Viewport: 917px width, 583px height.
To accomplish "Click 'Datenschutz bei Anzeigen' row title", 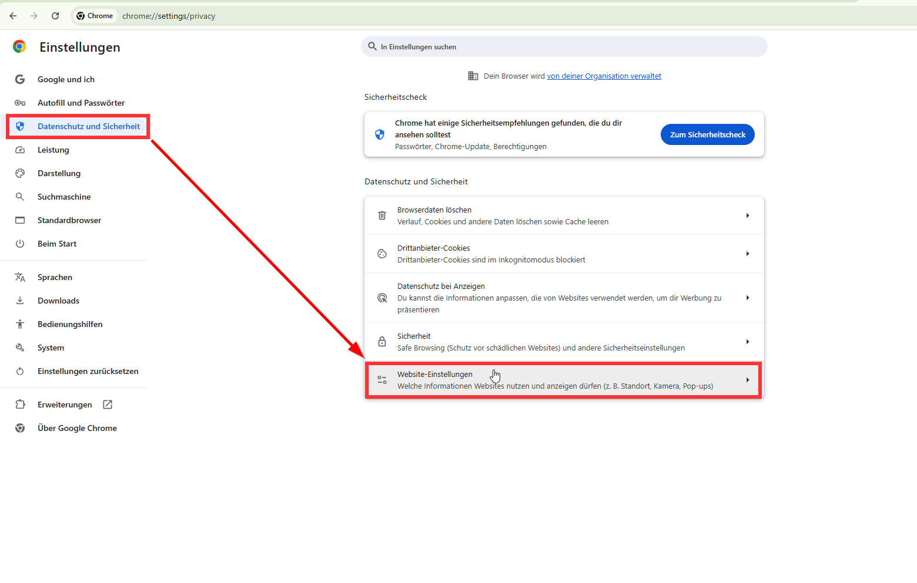I will pos(441,286).
